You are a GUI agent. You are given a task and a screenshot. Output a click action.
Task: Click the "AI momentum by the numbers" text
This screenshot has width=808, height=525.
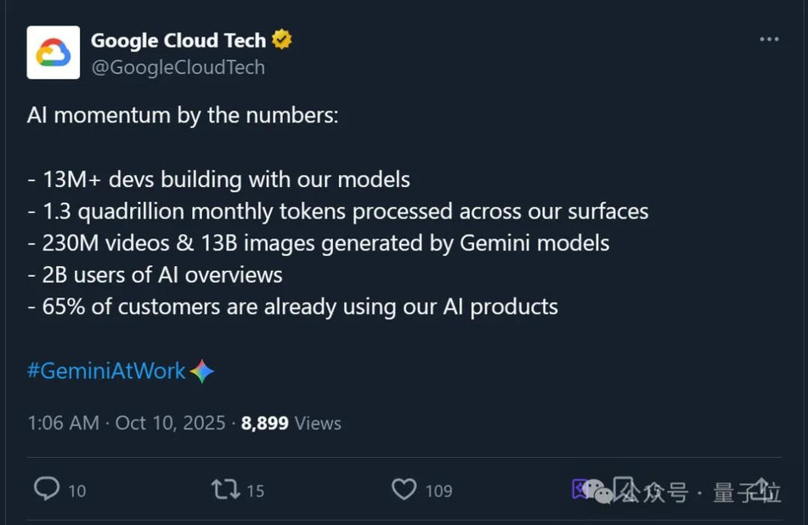183,116
